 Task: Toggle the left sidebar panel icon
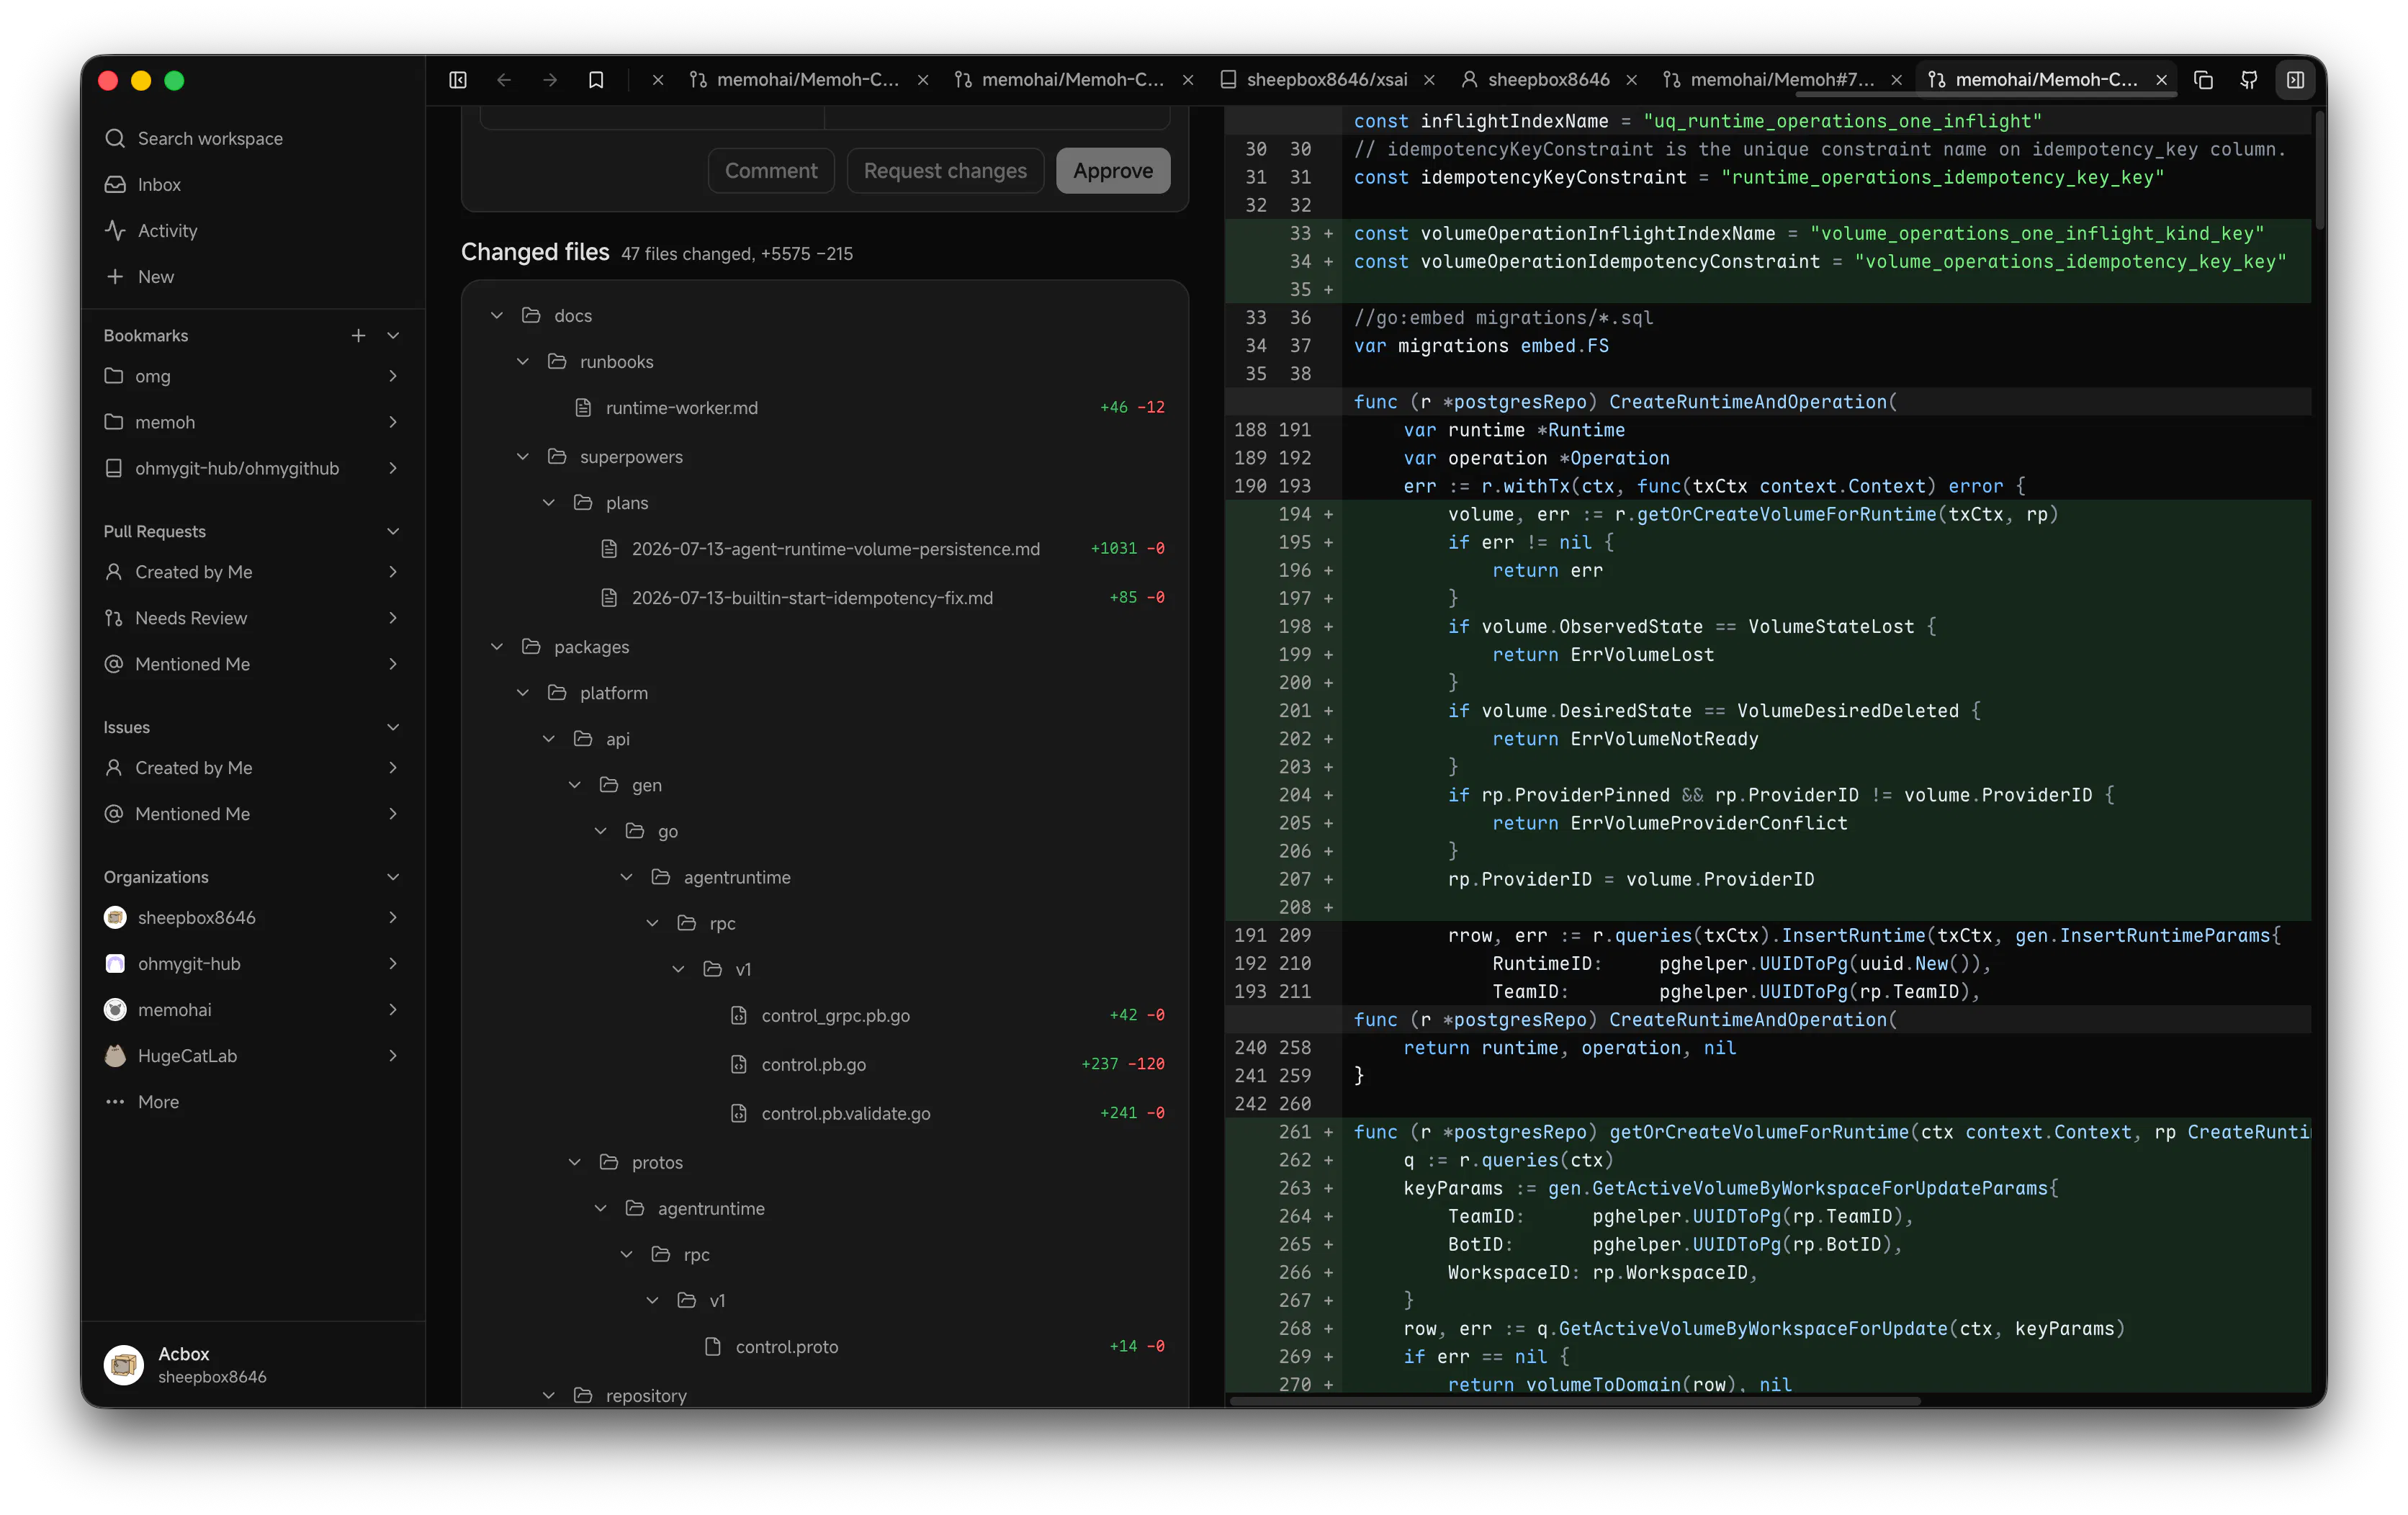458,80
